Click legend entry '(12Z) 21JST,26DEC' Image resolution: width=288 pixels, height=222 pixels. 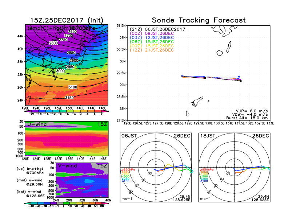coord(152,50)
